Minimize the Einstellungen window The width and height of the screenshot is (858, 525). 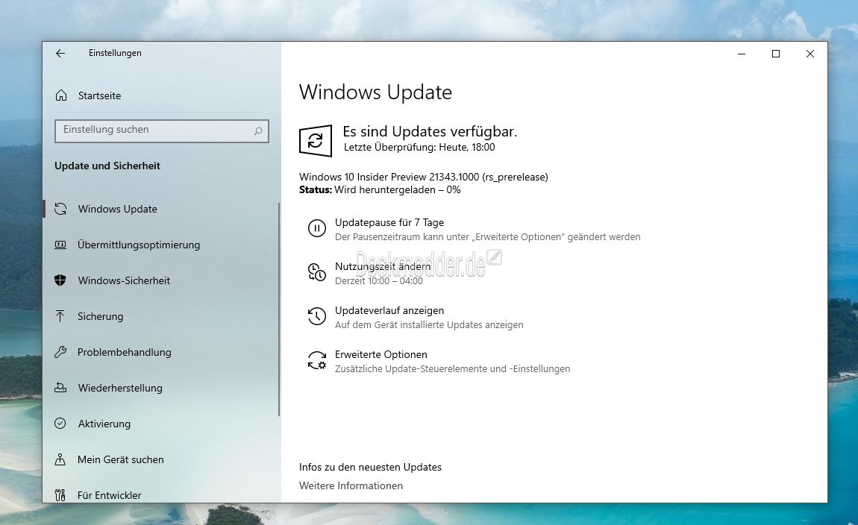742,54
